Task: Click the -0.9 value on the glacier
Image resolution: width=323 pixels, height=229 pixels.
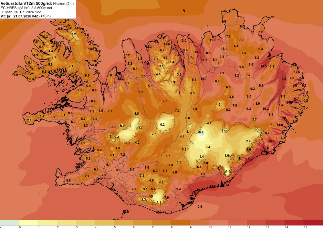Action: (201, 132)
